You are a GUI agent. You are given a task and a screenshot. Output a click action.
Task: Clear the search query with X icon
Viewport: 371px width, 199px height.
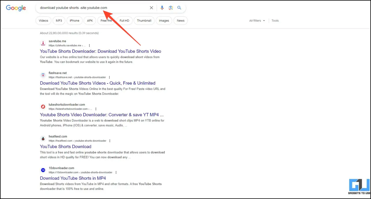pos(151,8)
